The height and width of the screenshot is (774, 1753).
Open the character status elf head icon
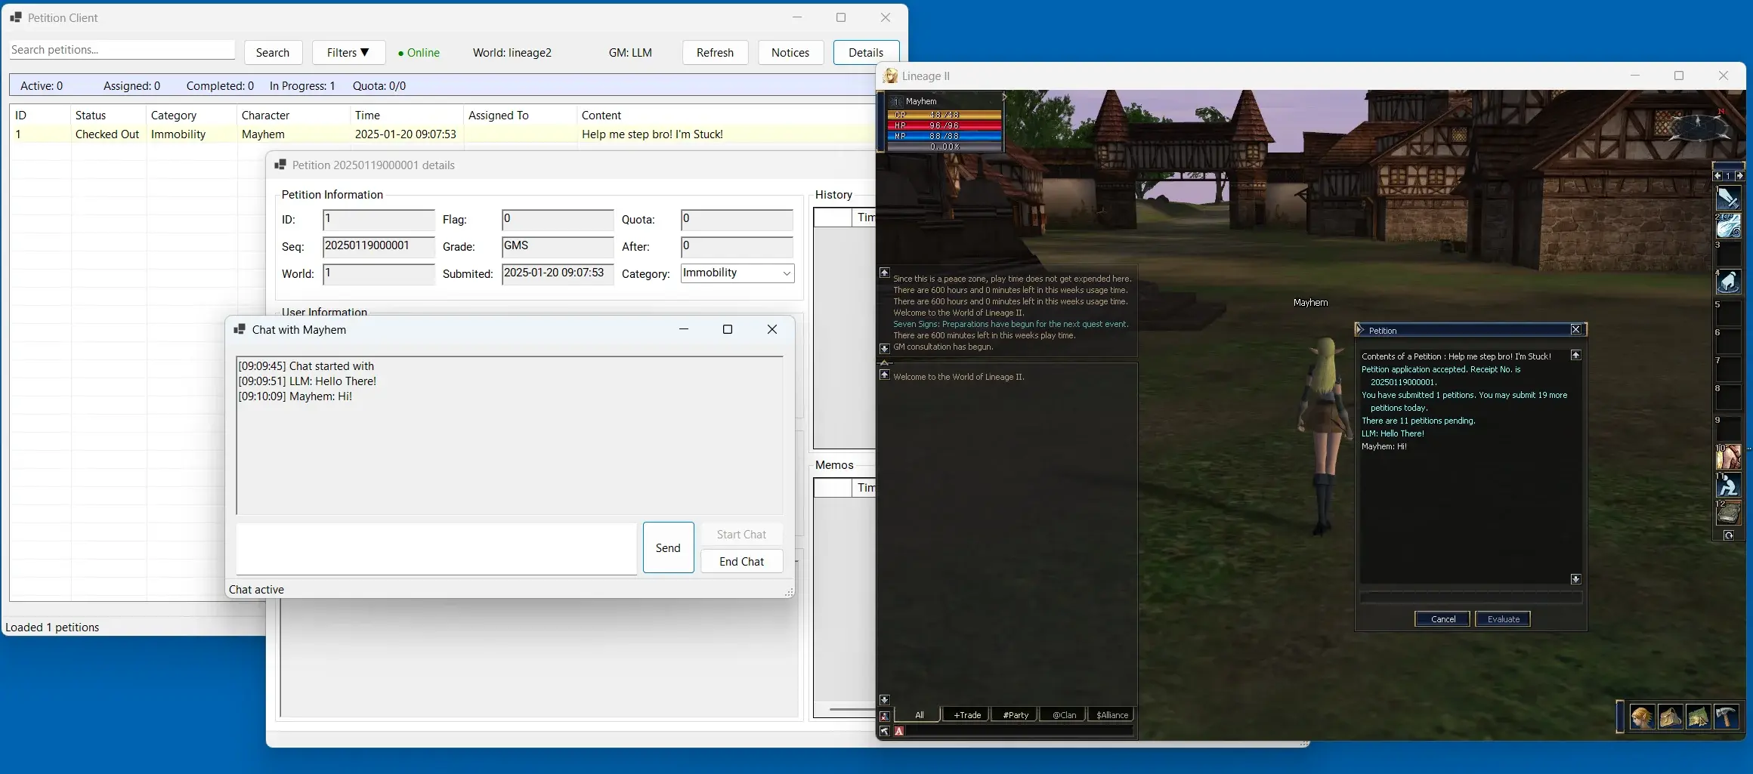(x=1641, y=717)
